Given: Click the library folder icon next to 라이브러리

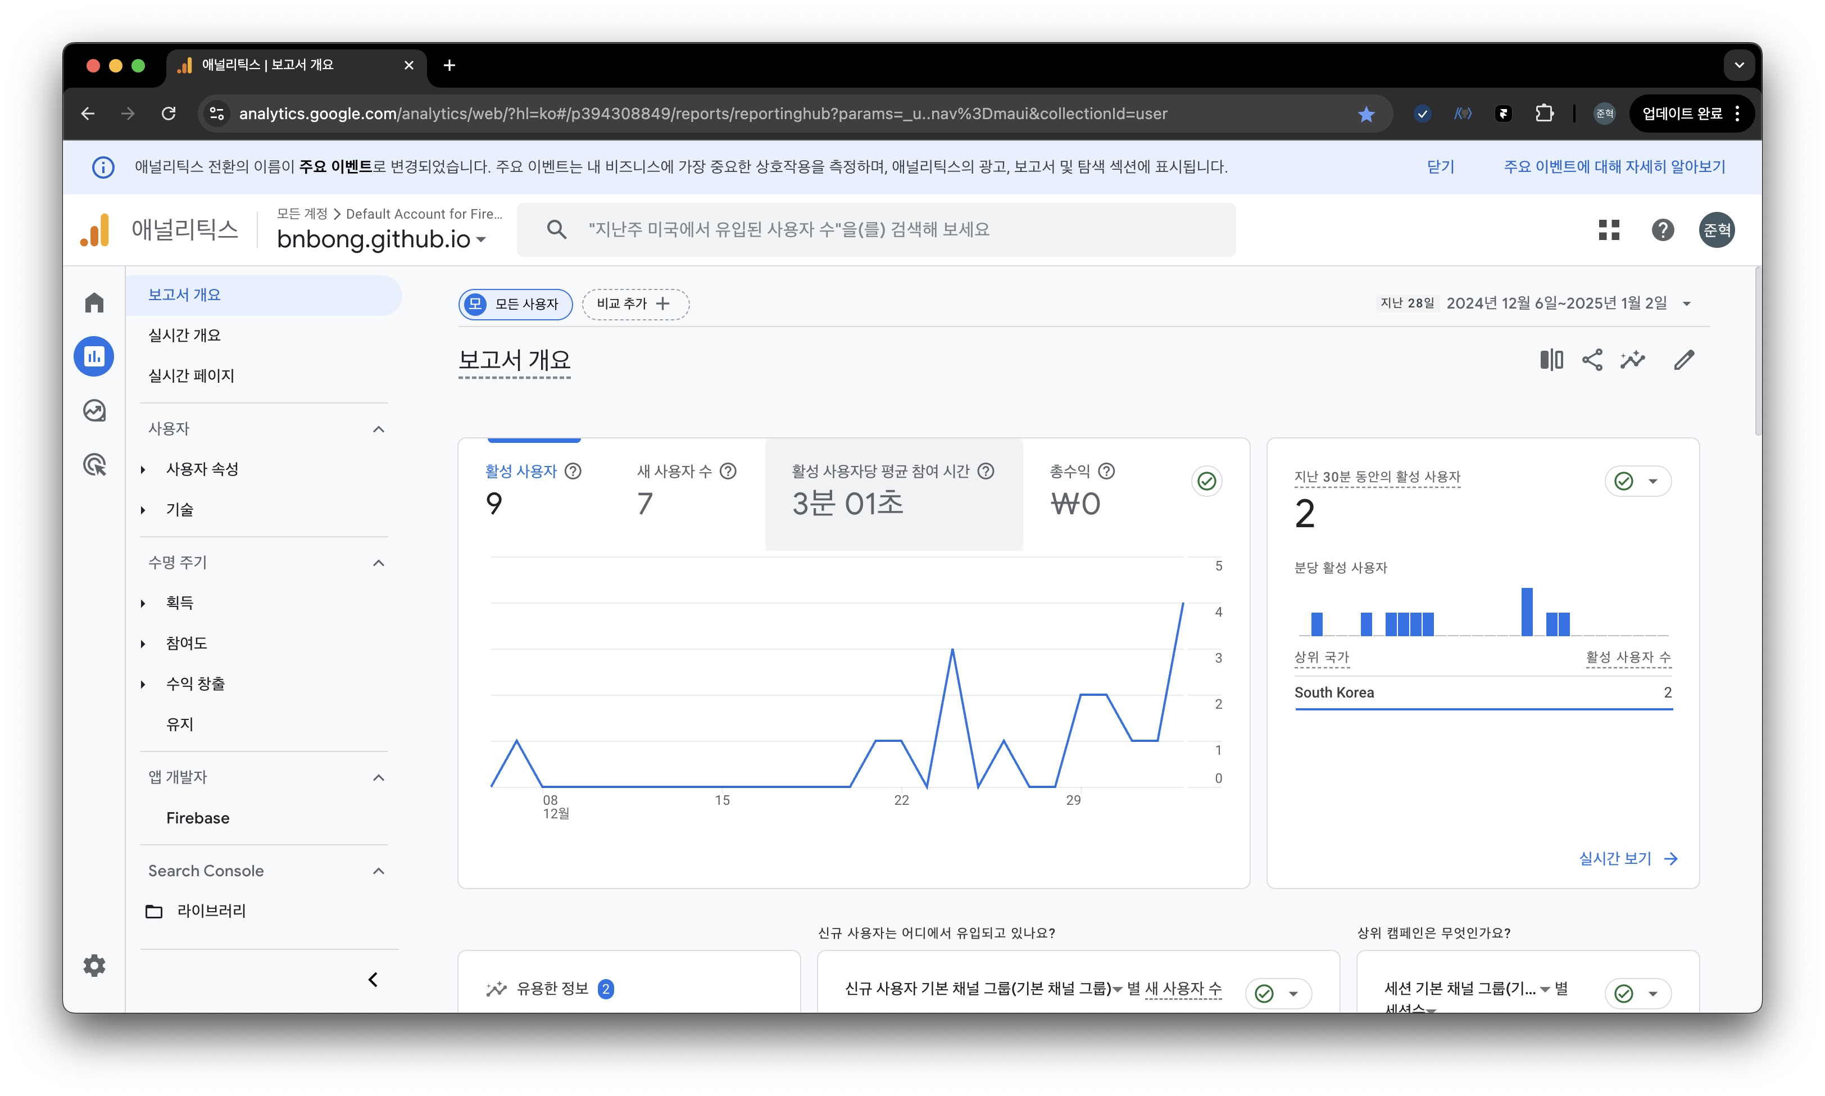Looking at the screenshot, I should (x=153, y=911).
